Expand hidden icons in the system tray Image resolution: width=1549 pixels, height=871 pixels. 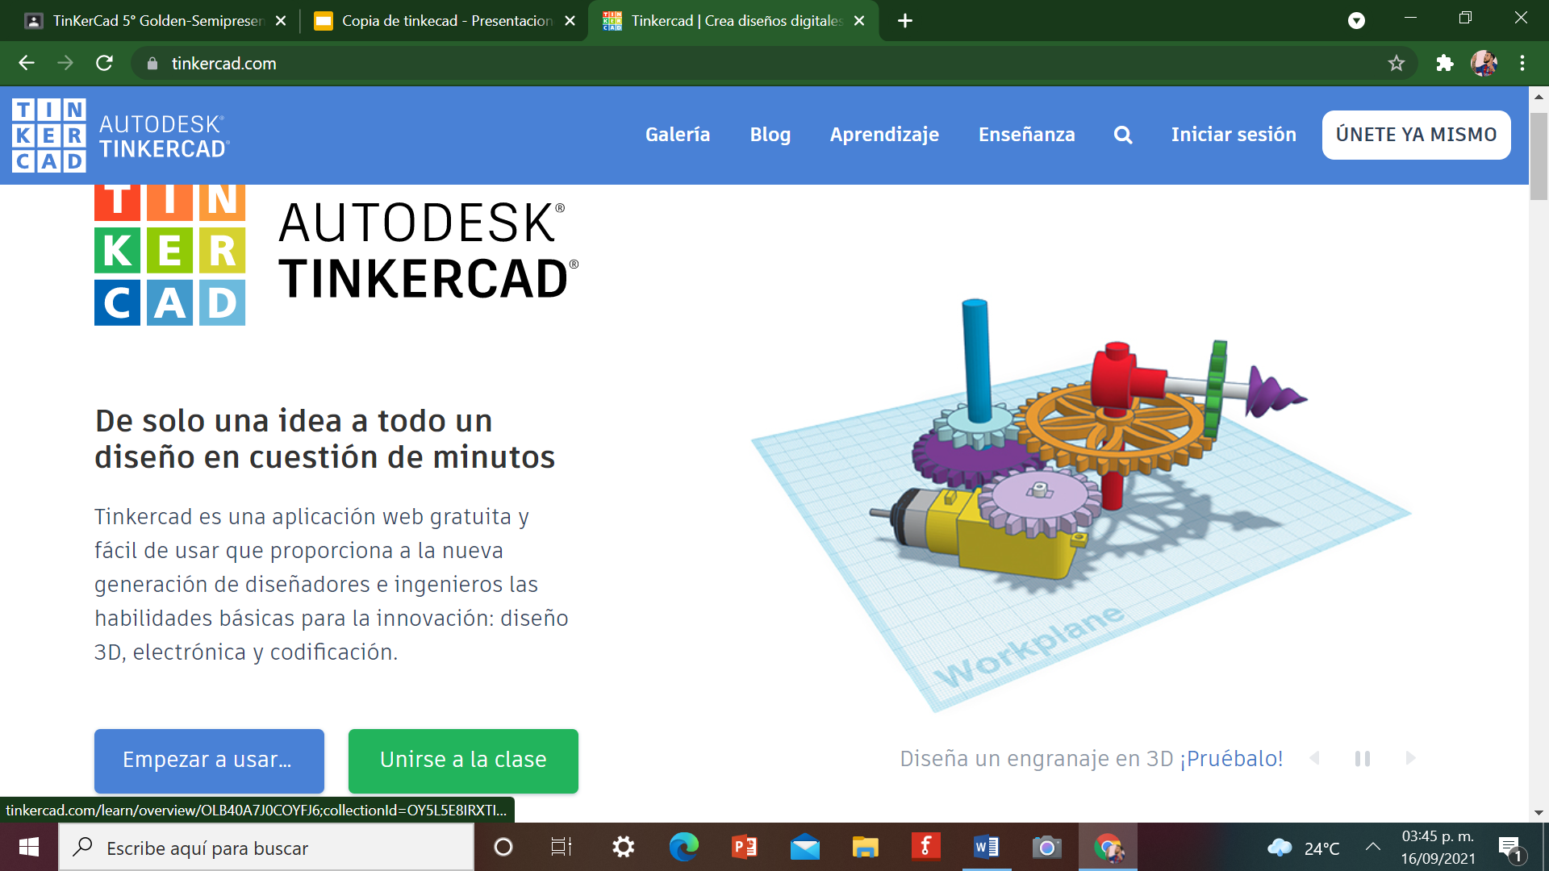(1374, 848)
